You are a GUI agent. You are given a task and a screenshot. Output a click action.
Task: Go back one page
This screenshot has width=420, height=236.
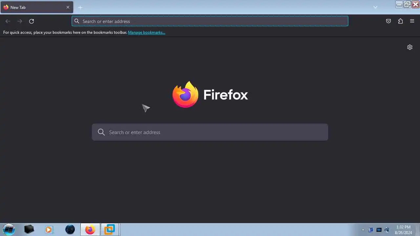pos(8,21)
